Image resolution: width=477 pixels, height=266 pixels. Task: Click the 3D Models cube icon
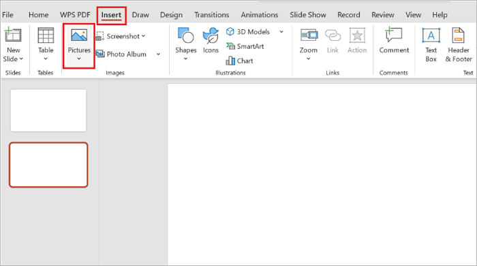(230, 31)
